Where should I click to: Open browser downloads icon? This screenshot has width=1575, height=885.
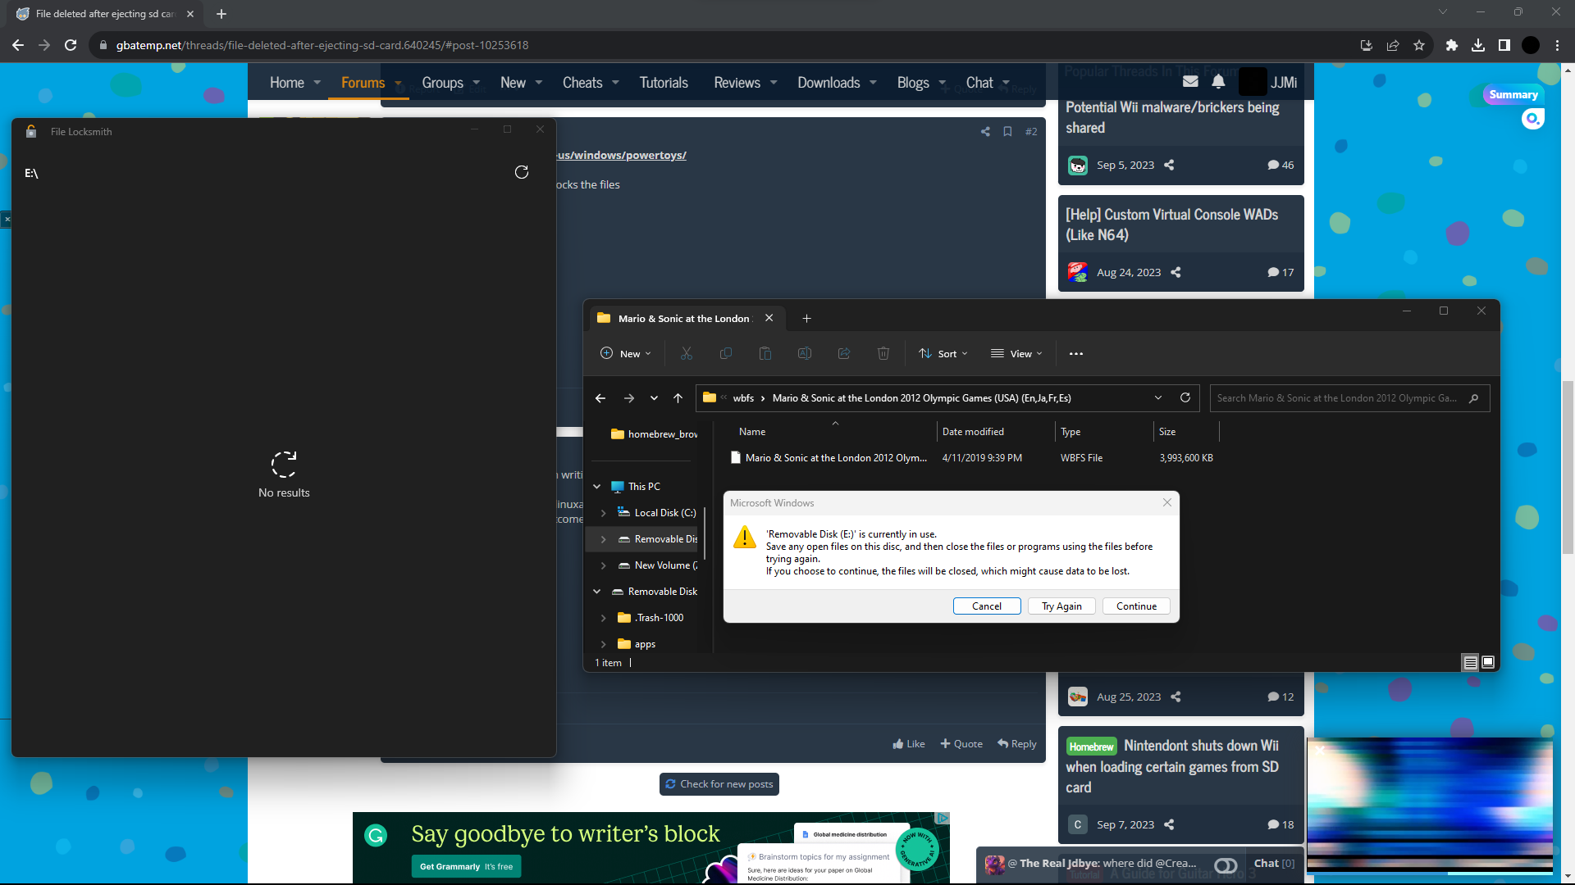(x=1478, y=45)
